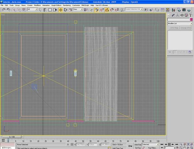Open Key Filters dialog

tap(152, 148)
